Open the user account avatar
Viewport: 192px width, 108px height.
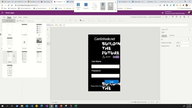pyautogui.click(x=189, y=13)
